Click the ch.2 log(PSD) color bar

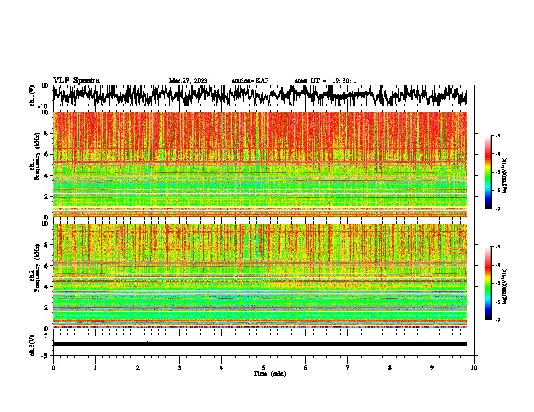point(487,283)
